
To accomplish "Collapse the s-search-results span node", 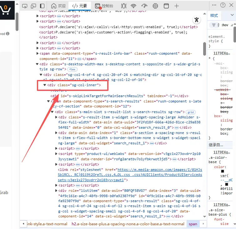I will pos(48,101).
